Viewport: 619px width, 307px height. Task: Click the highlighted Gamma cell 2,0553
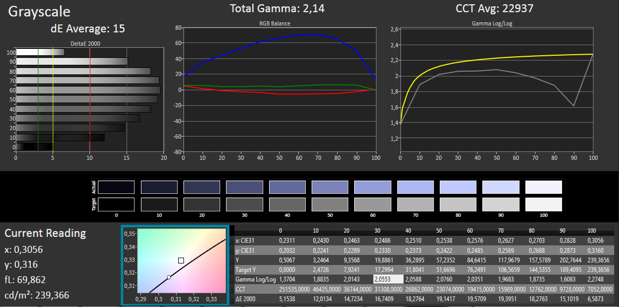(388, 279)
